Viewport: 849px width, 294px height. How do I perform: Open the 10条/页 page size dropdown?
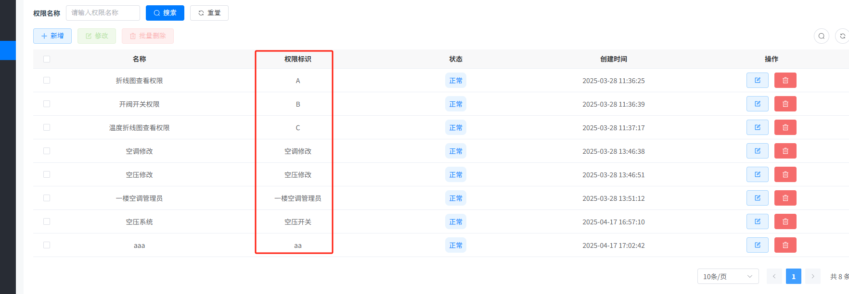pos(728,276)
